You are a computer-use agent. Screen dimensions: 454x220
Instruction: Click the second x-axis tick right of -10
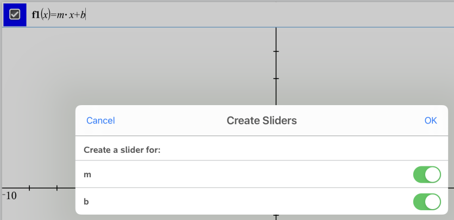[57, 188]
